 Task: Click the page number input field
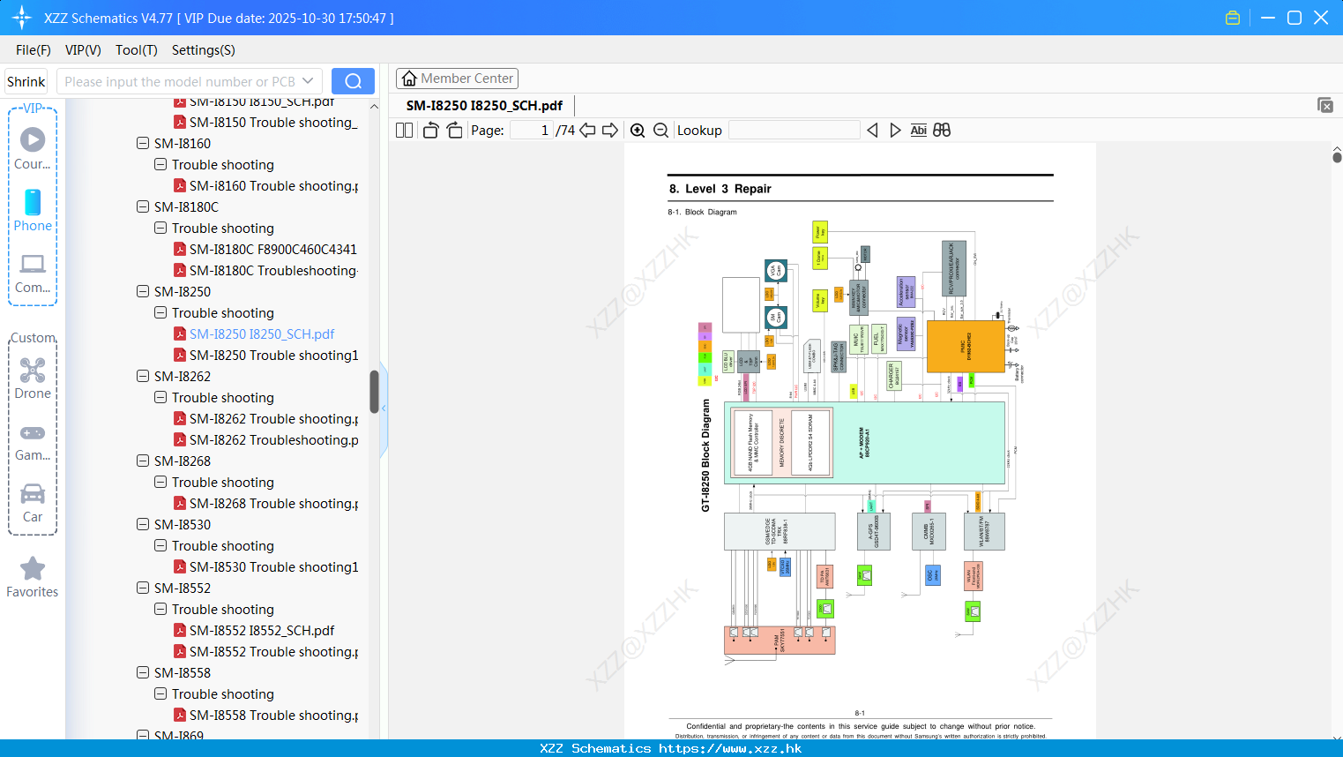pos(532,131)
